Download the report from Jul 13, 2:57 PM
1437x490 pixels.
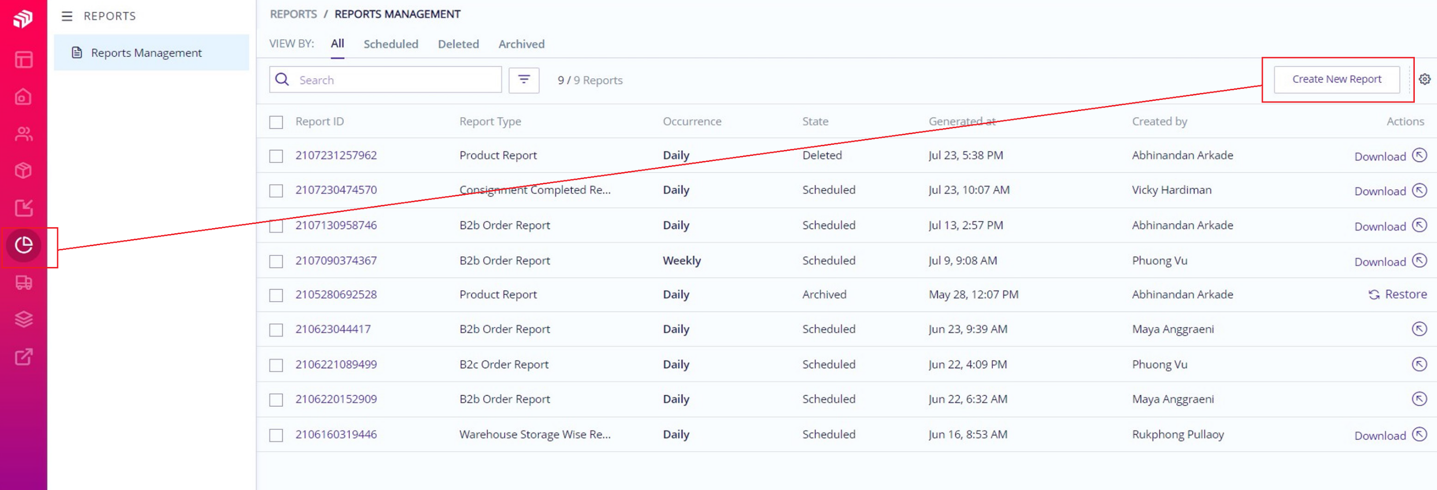[1380, 226]
